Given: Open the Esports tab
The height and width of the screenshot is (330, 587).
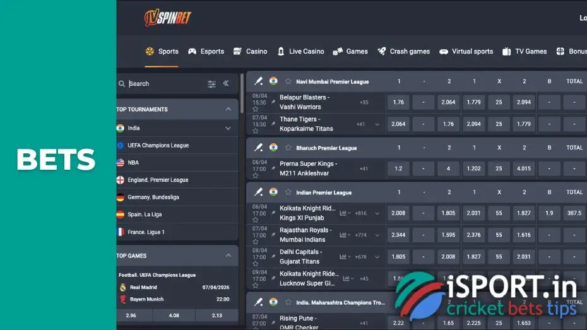Looking at the screenshot, I should pyautogui.click(x=206, y=52).
